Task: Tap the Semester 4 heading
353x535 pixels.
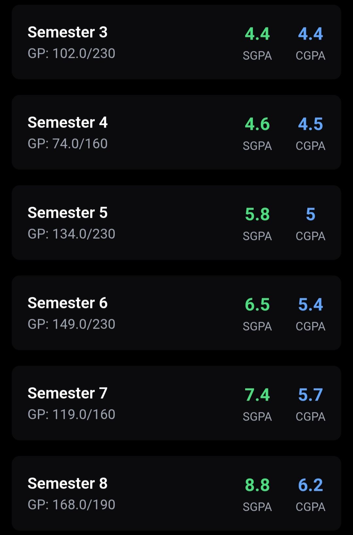Action: click(68, 123)
